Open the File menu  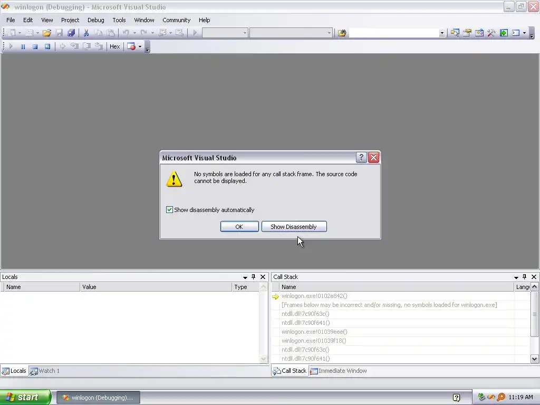pyautogui.click(x=11, y=20)
